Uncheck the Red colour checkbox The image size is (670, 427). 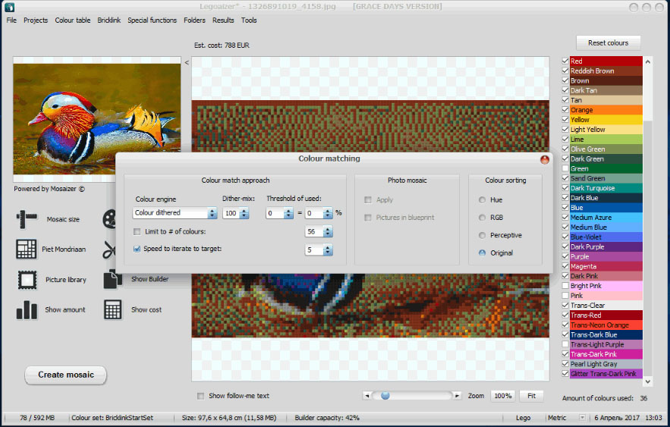(565, 61)
